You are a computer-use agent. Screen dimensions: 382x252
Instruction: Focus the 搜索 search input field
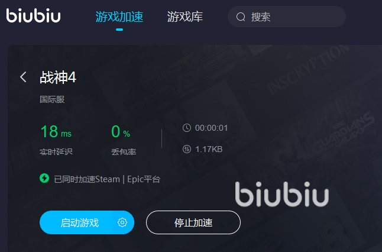[x=287, y=17]
